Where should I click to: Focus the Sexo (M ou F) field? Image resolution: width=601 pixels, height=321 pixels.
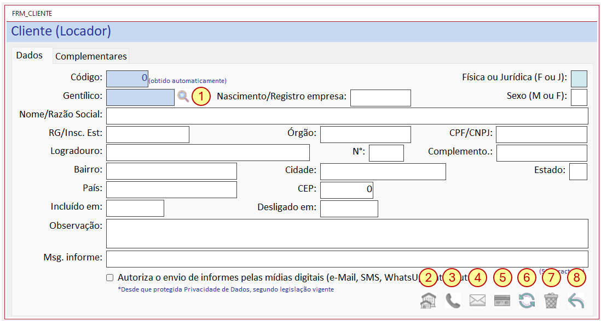pyautogui.click(x=579, y=97)
